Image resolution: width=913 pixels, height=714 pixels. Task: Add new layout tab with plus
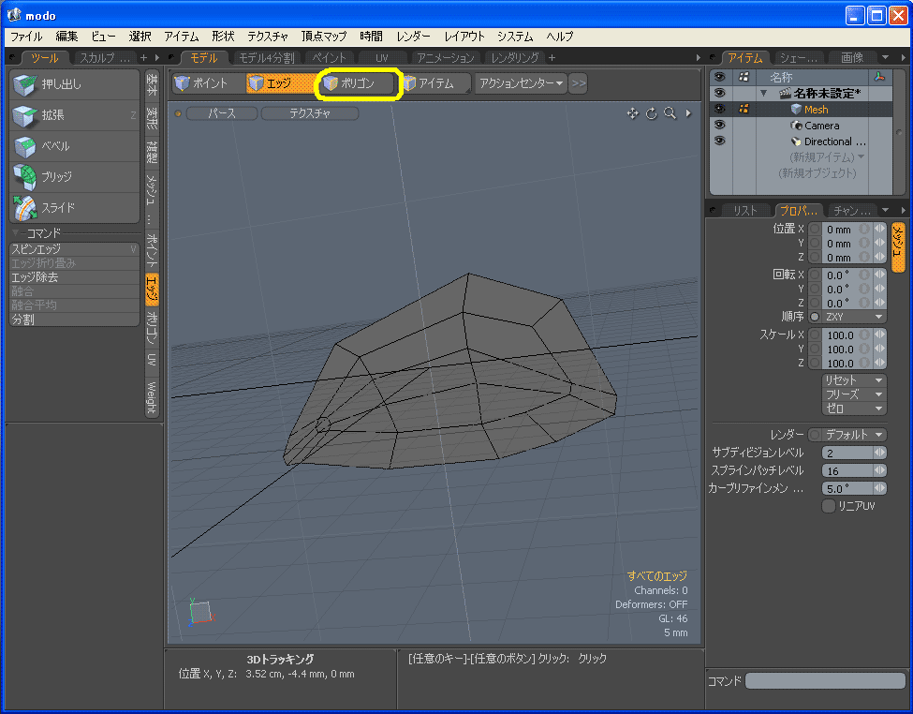(x=552, y=58)
